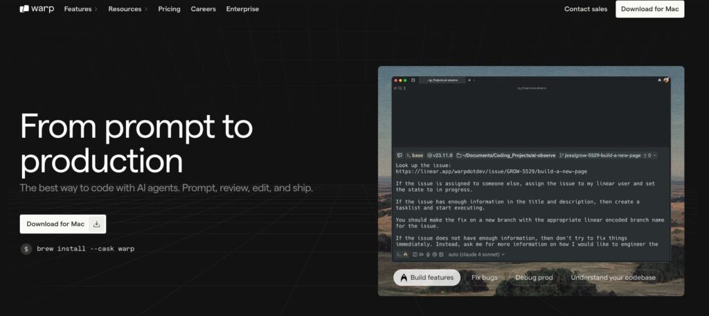The image size is (709, 316).
Task: Click the red close dot in Warp terminal
Action: (x=395, y=80)
